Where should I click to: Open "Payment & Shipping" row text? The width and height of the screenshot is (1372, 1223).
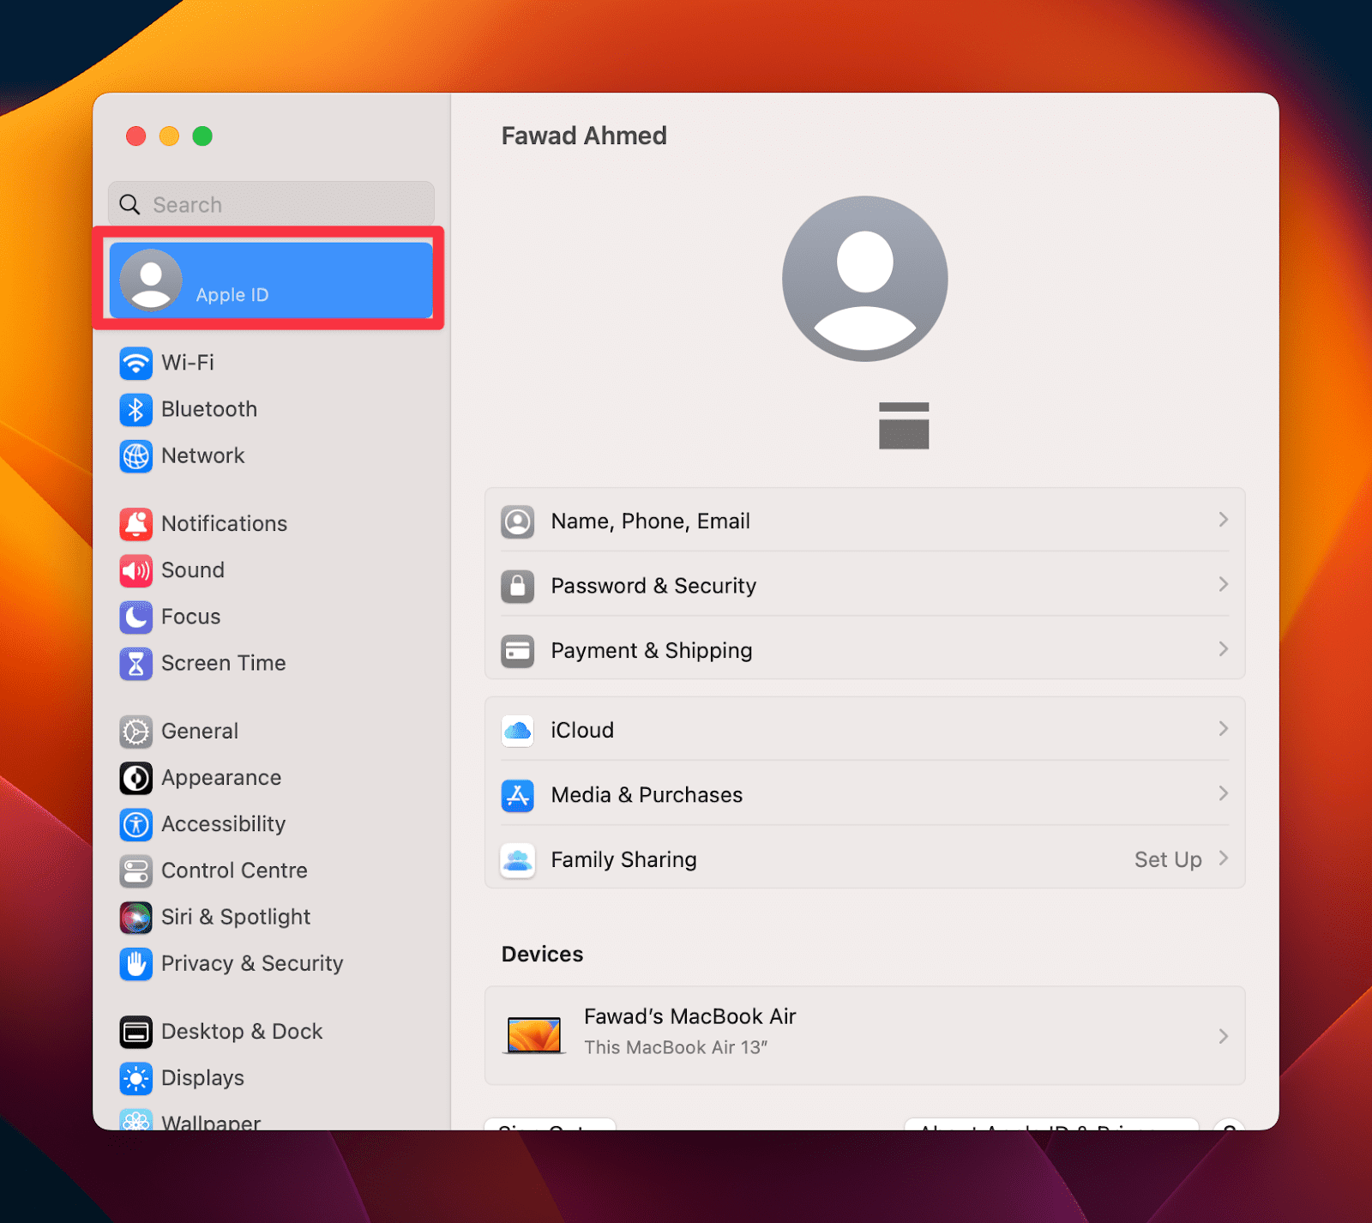pyautogui.click(x=652, y=651)
